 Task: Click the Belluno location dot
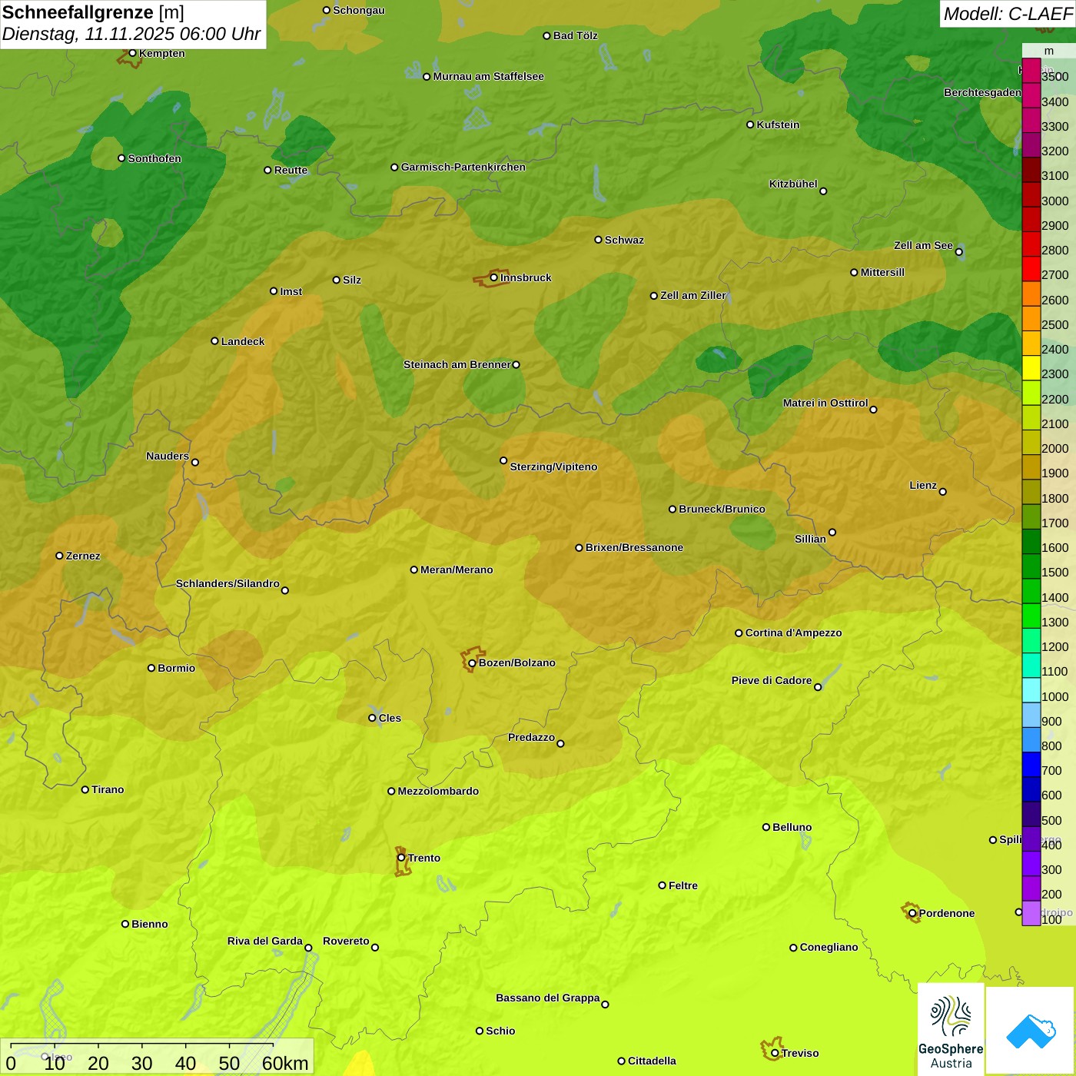tap(765, 827)
